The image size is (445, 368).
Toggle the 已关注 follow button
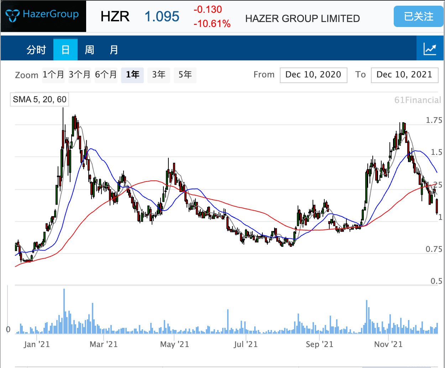coord(419,16)
